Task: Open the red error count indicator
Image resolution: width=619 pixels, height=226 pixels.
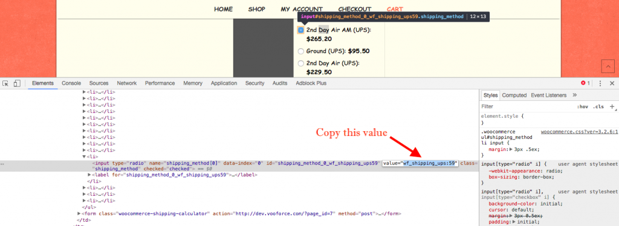Action: click(x=585, y=83)
